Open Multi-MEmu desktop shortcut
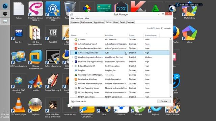This screenshot has height=121, width=216. [x=189, y=10]
